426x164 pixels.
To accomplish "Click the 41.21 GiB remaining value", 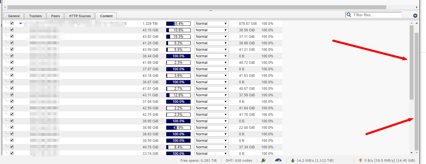I will (x=247, y=50).
